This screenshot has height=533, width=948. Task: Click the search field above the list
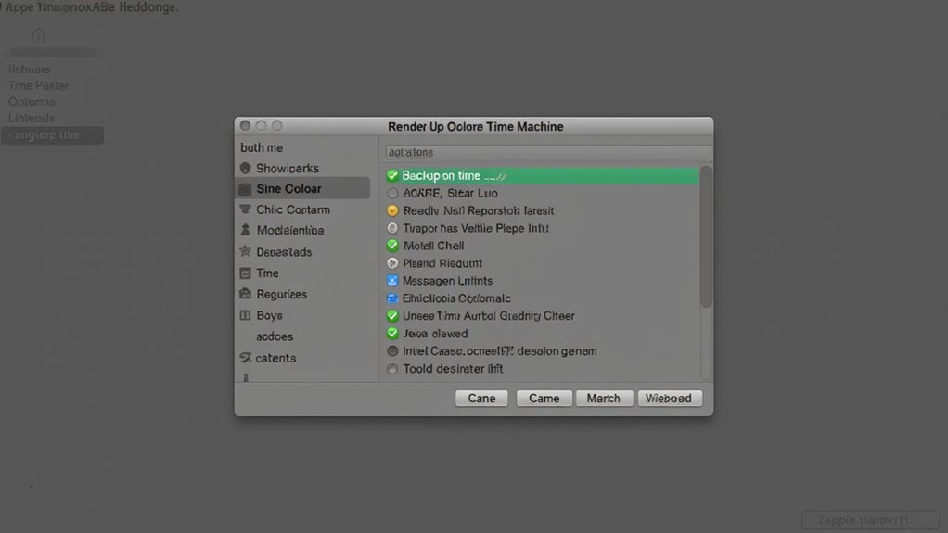tap(547, 152)
